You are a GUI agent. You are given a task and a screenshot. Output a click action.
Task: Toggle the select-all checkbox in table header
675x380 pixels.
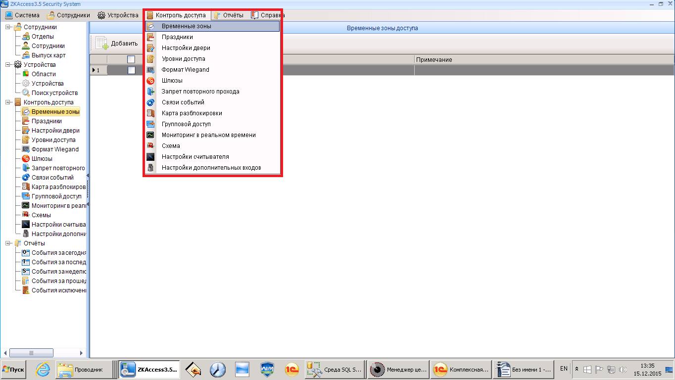[131, 59]
